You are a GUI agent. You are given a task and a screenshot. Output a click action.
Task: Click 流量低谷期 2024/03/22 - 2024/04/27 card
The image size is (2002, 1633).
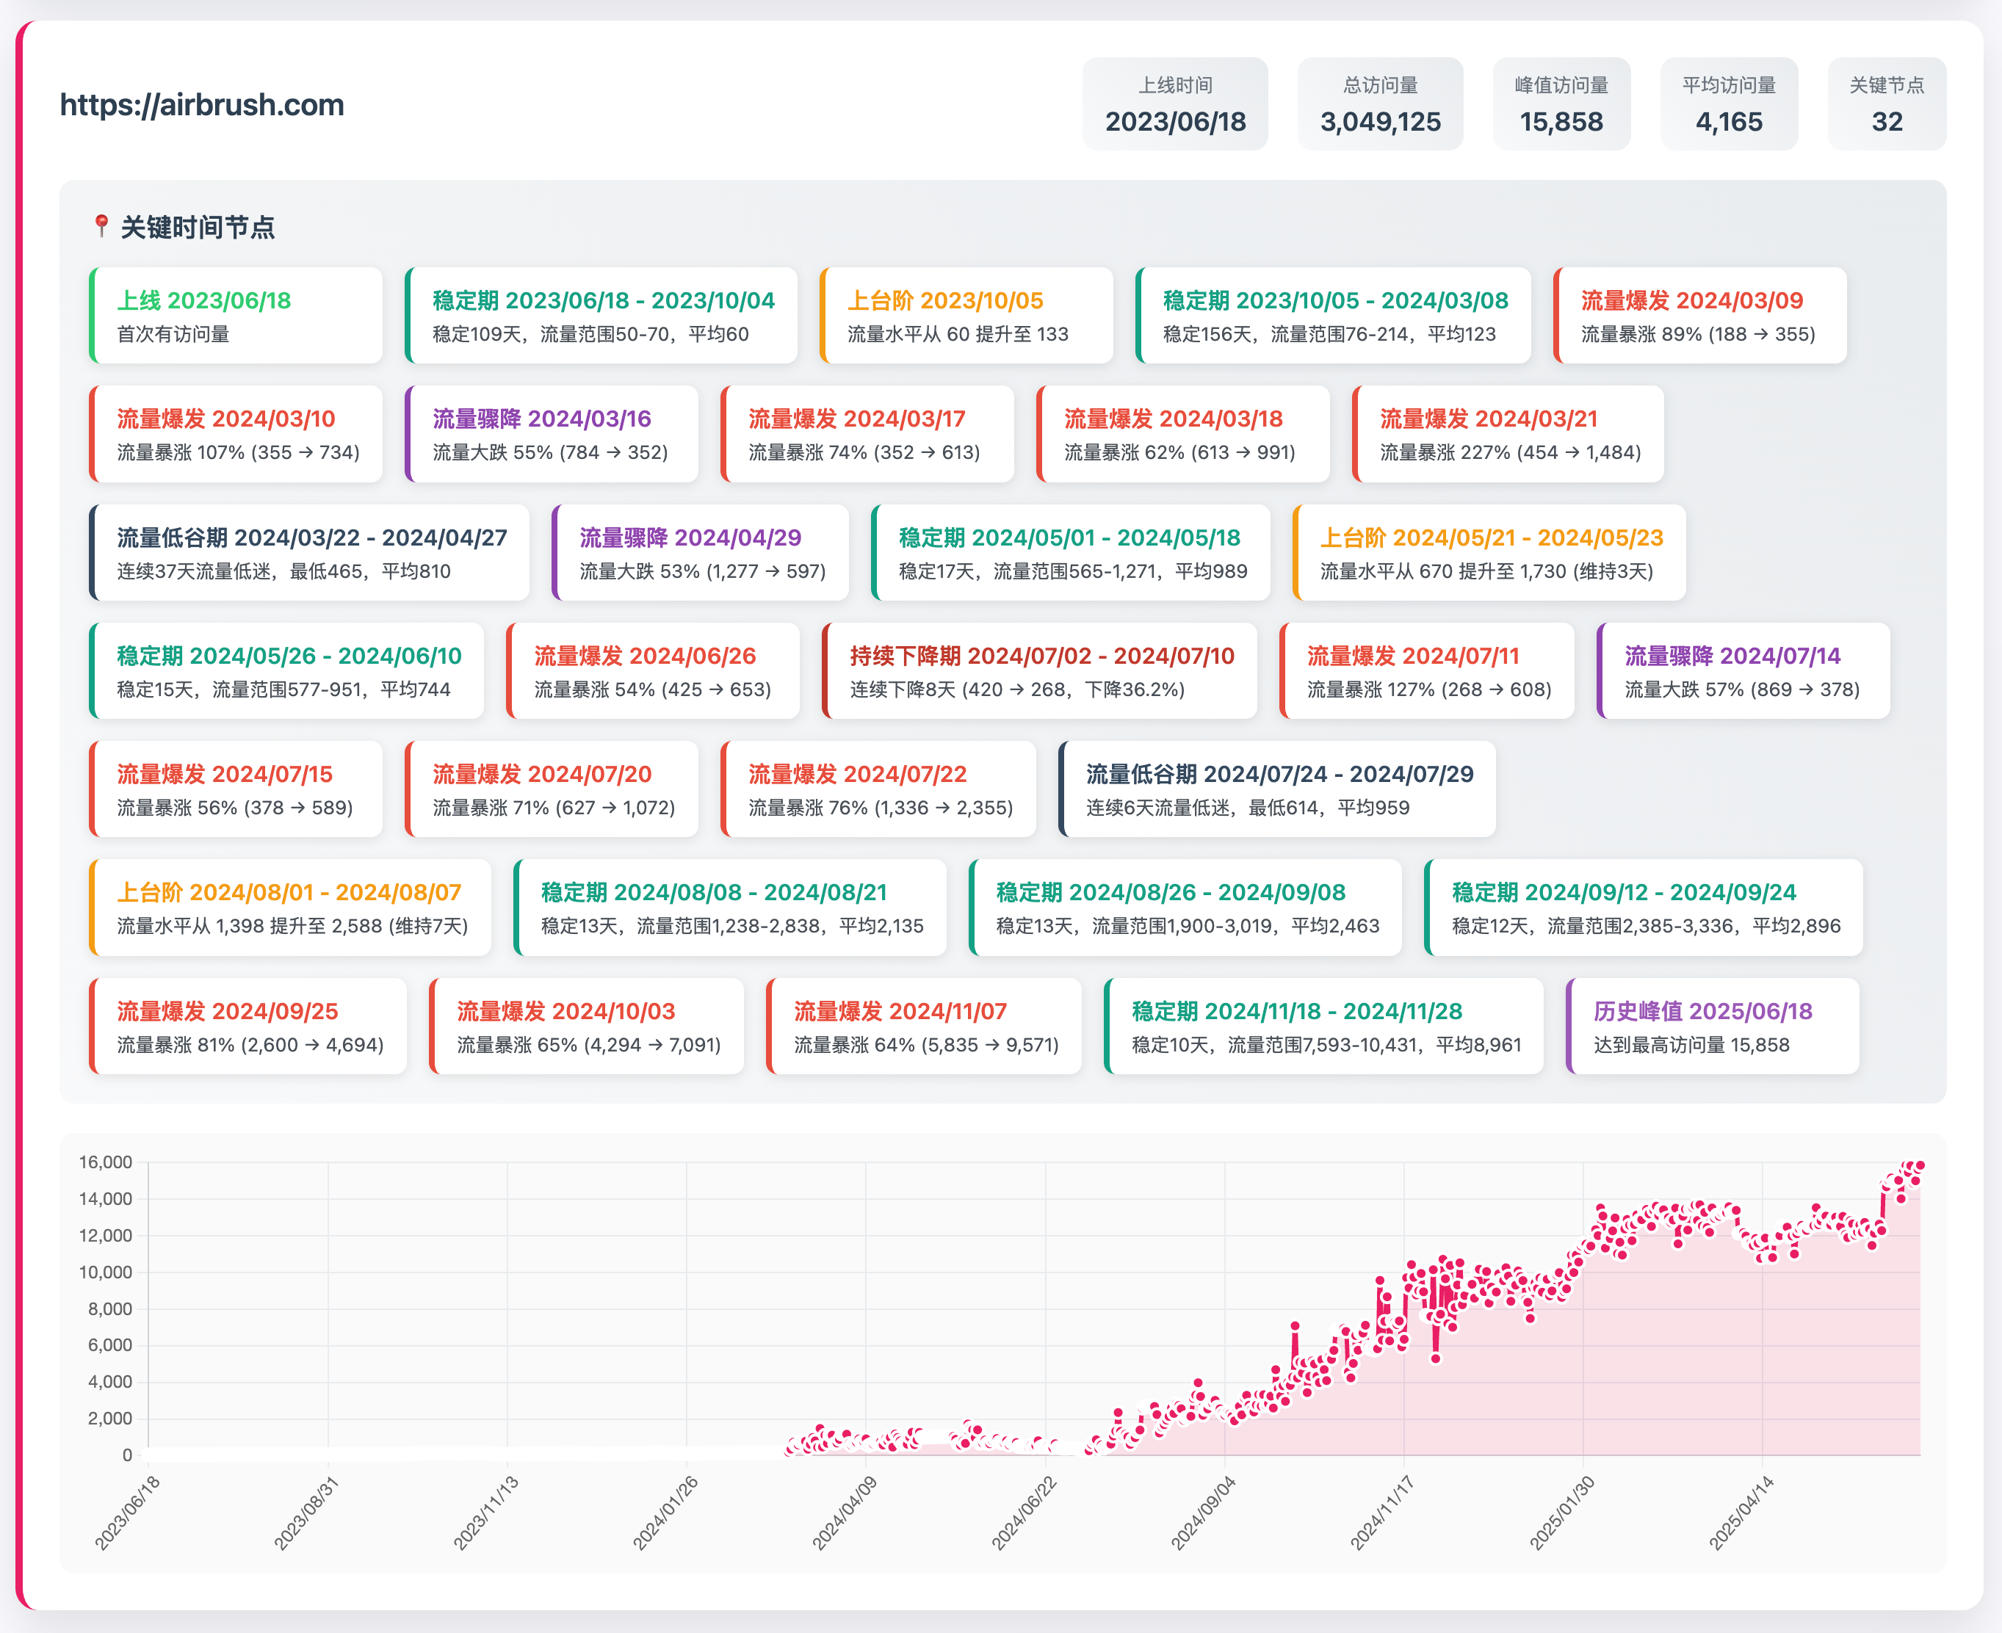[309, 552]
